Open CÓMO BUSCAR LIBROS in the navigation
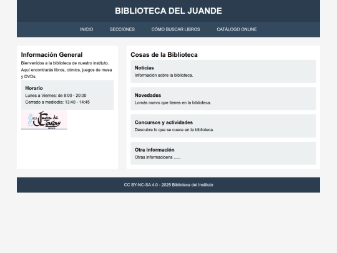Viewport: 337px width, 253px height. (x=175, y=29)
